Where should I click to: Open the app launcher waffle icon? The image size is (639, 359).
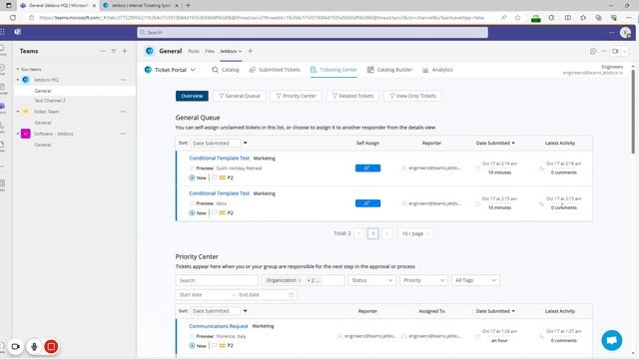tap(2, 32)
